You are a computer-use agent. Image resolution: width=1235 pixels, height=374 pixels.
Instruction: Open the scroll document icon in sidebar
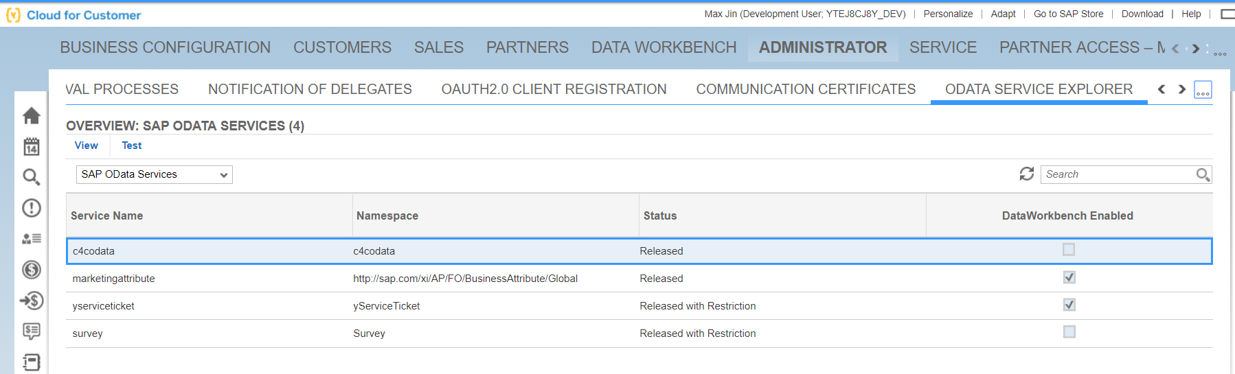(x=32, y=362)
